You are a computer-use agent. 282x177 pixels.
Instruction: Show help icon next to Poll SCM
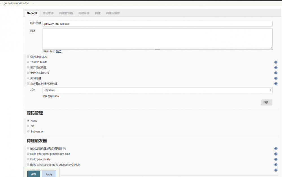pyautogui.click(x=276, y=170)
